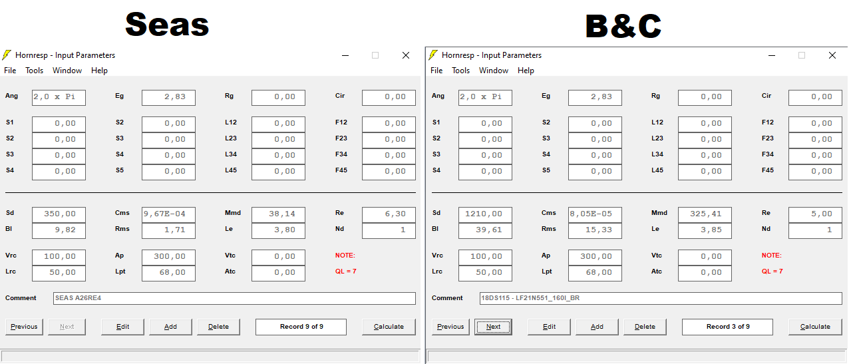Click Delete button in the B&C window

[x=645, y=327]
